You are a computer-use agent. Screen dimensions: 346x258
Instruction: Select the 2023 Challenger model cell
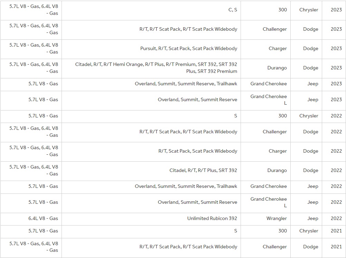[275, 29]
